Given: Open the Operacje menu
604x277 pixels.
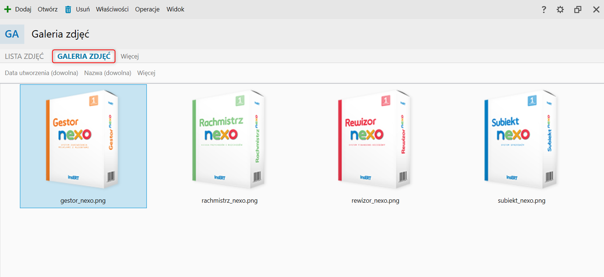Looking at the screenshot, I should (x=147, y=9).
